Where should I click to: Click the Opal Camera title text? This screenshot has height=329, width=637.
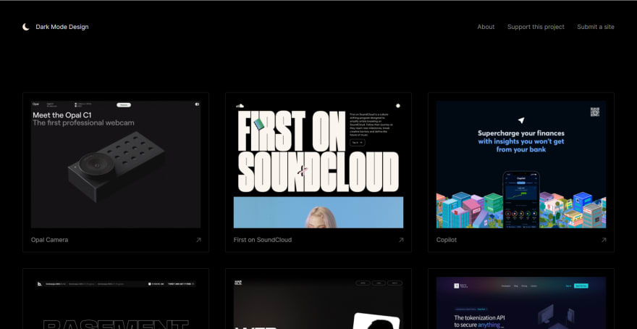point(49,240)
